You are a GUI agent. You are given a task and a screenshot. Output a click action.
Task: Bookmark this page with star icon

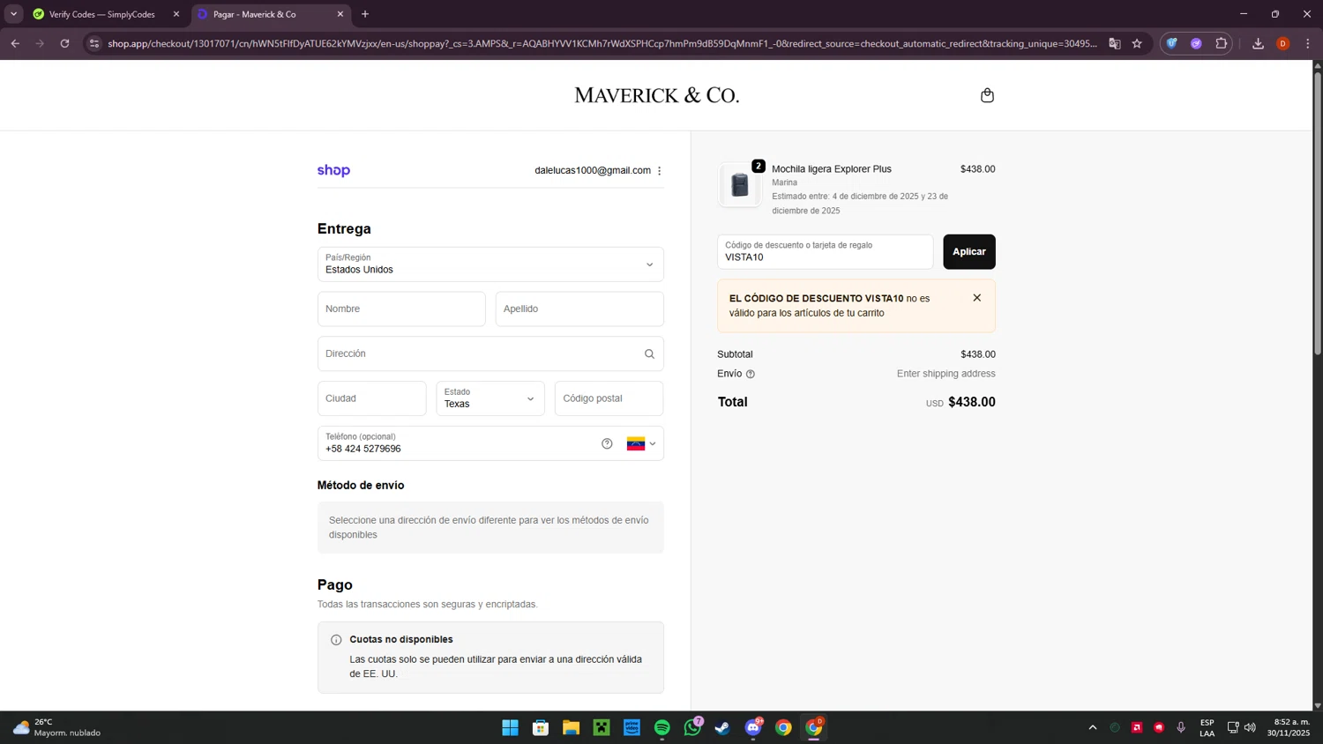[x=1137, y=43]
